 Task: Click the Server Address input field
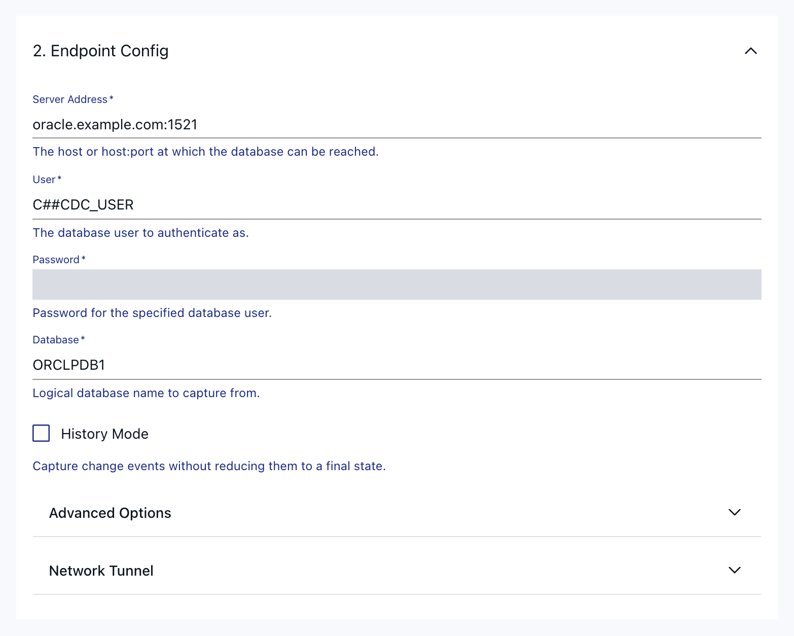(x=397, y=125)
